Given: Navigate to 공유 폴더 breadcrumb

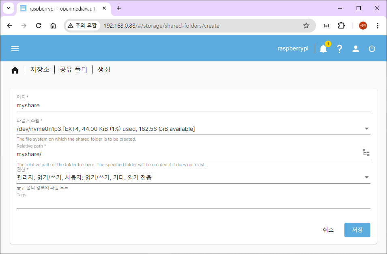Looking at the screenshot, I should tap(73, 70).
